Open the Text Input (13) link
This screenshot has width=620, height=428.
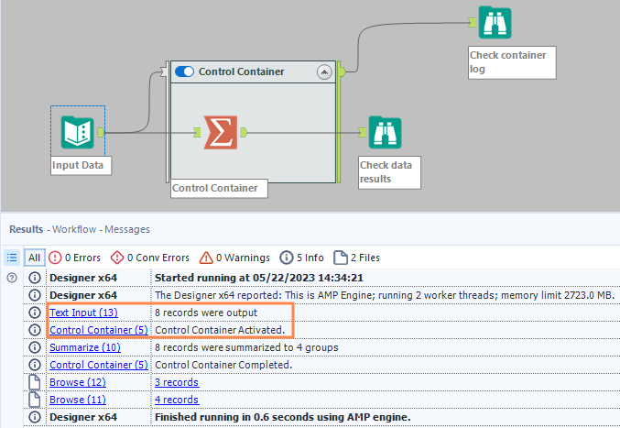click(x=83, y=313)
